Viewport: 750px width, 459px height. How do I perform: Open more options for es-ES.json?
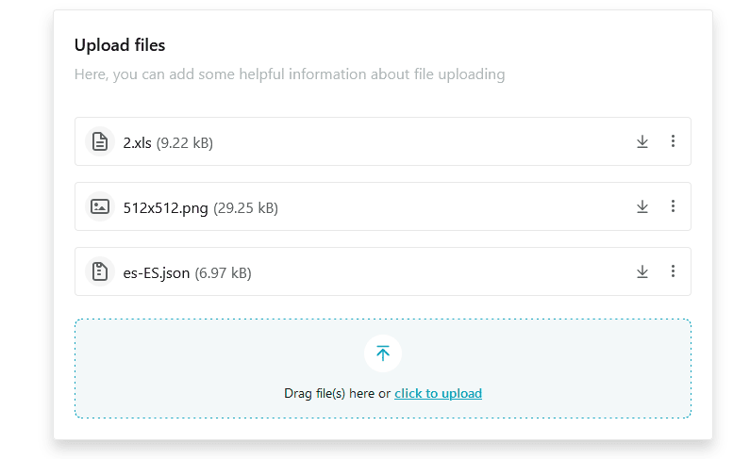point(673,270)
